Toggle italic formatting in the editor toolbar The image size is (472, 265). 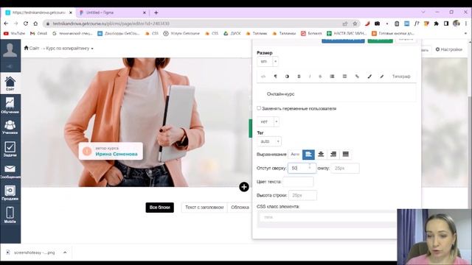310,77
